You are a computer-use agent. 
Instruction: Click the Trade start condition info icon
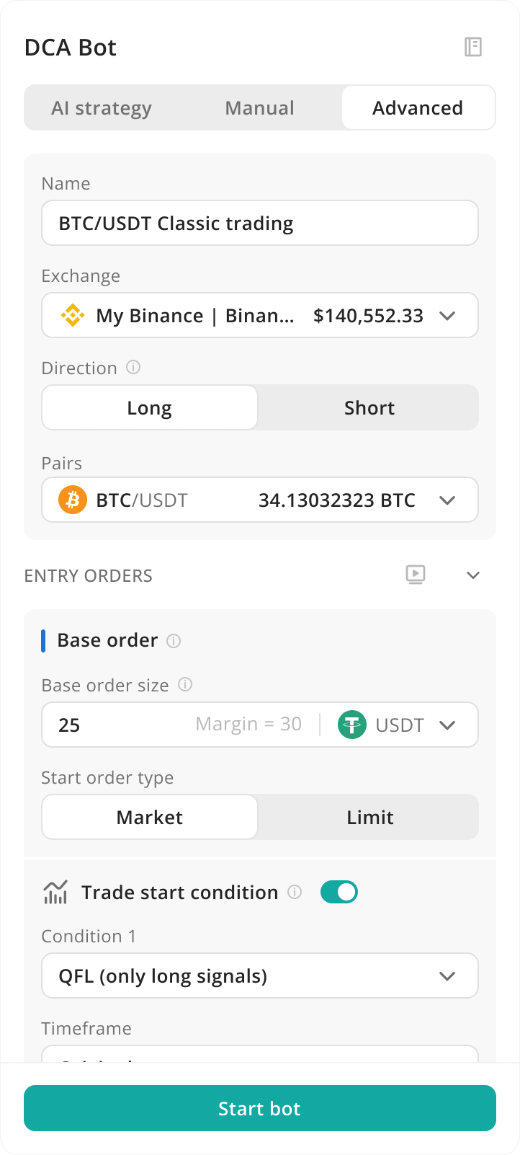(295, 892)
